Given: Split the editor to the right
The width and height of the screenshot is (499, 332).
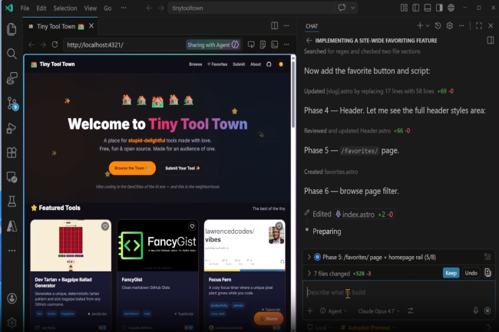Looking at the screenshot, I should click(275, 26).
